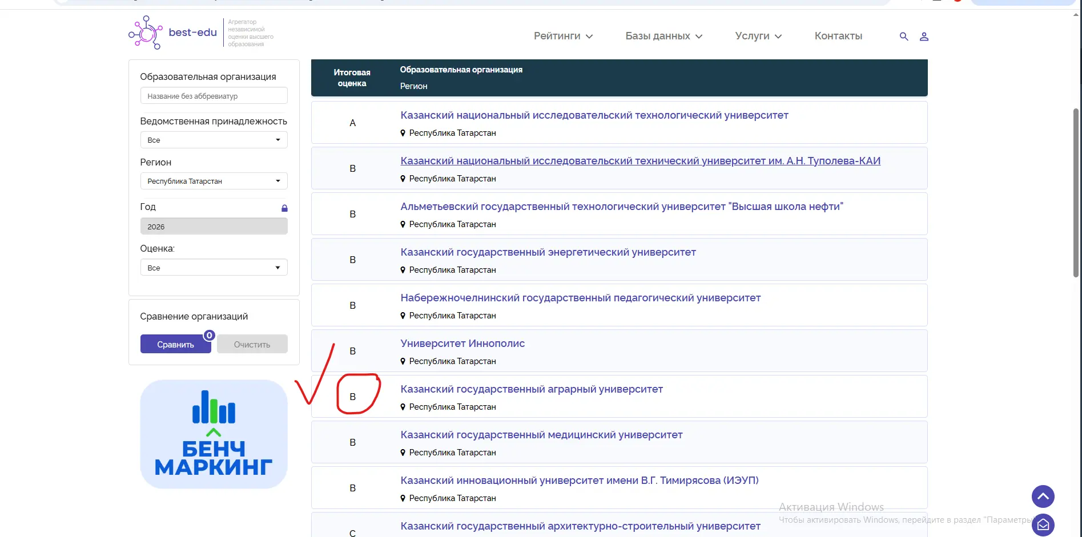
Task: Click the lock icon beside Год
Action: tap(284, 208)
